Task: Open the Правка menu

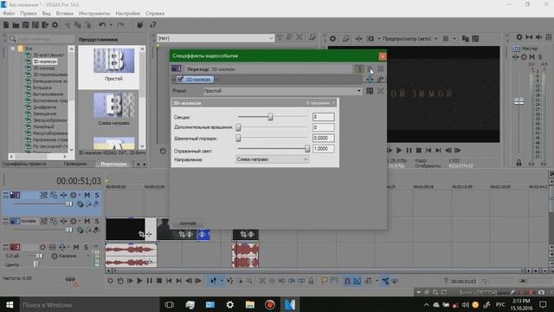Action: coord(29,14)
